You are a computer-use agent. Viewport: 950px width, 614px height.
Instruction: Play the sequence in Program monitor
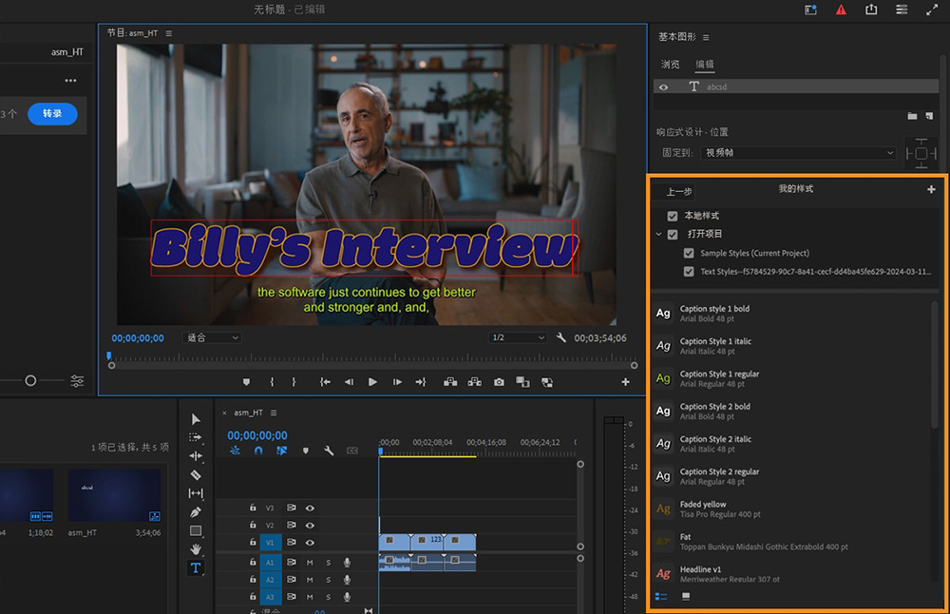(x=372, y=382)
